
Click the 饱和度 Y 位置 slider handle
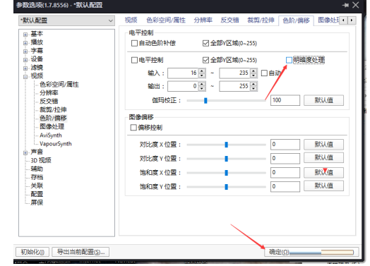tap(226, 187)
